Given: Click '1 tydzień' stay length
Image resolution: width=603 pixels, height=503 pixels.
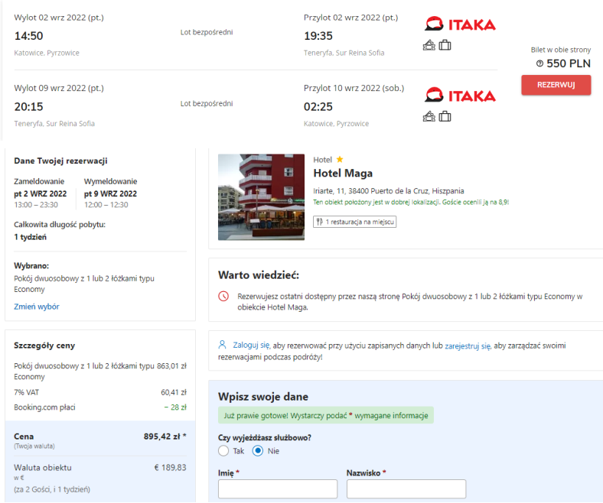Looking at the screenshot, I should 30,237.
